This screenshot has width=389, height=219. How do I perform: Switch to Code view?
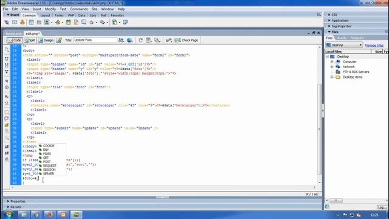click(14, 40)
